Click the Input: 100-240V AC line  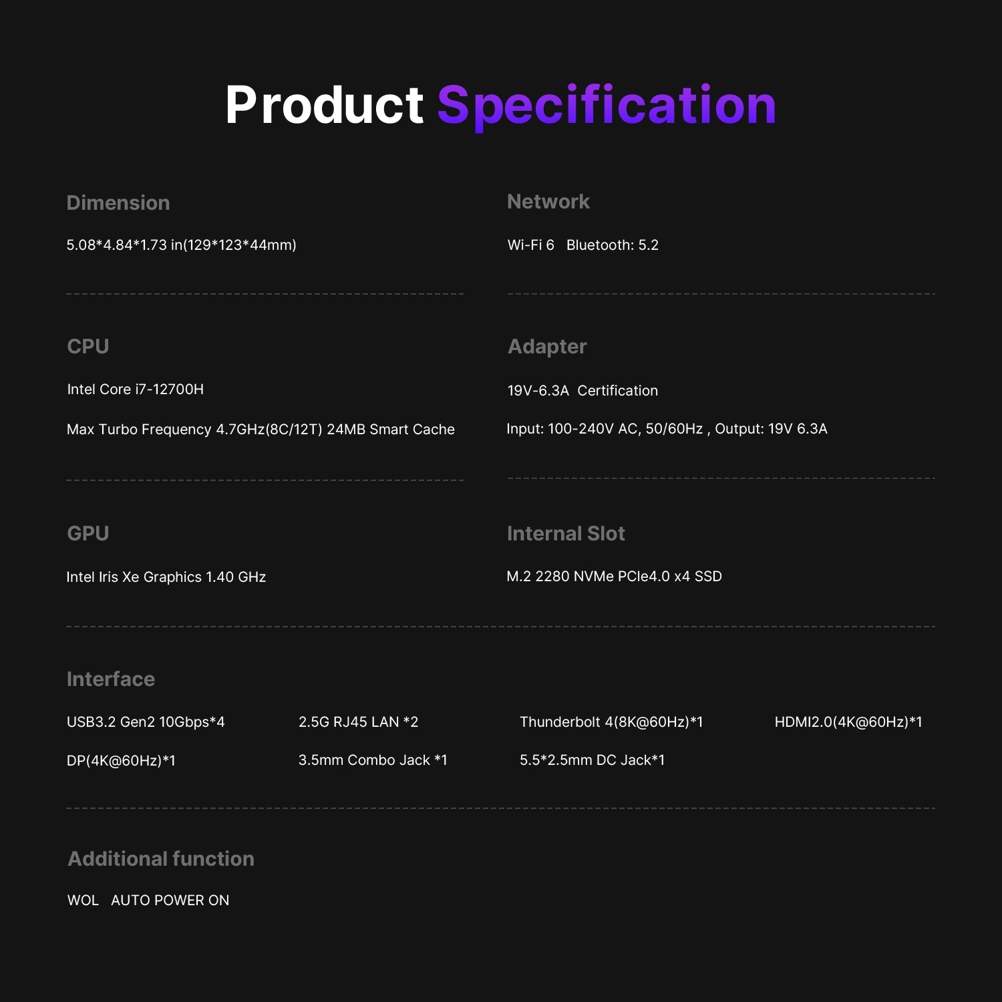pos(667,429)
